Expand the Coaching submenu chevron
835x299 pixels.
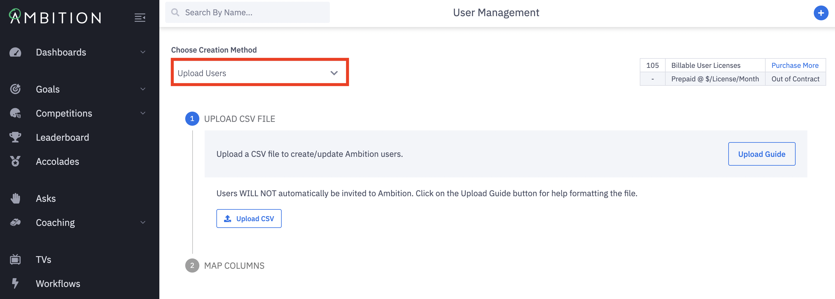(x=143, y=223)
